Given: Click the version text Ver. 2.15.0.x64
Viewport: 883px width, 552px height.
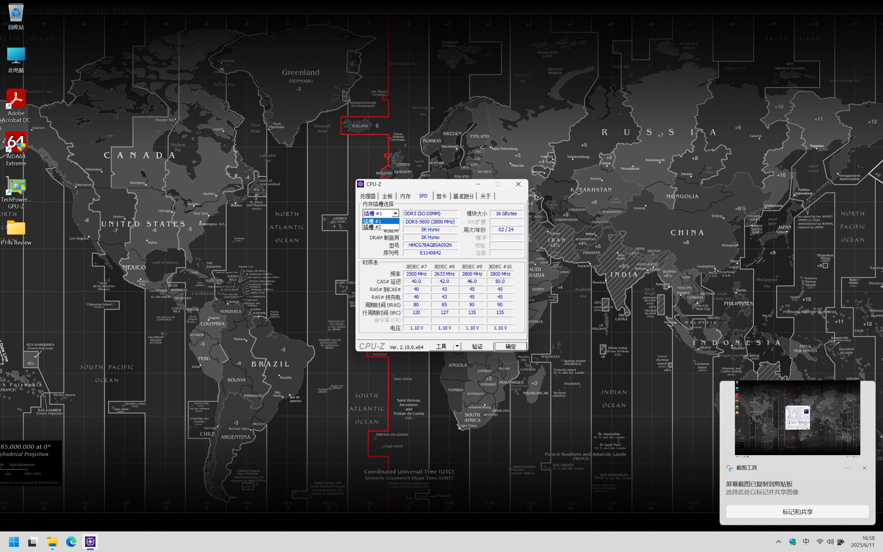Looking at the screenshot, I should 406,347.
